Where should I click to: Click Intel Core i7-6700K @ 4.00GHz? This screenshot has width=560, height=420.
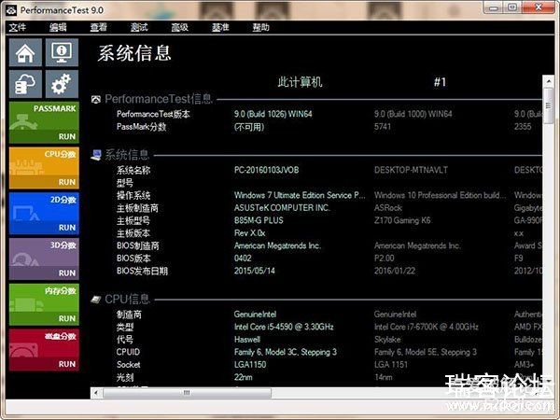427,327
